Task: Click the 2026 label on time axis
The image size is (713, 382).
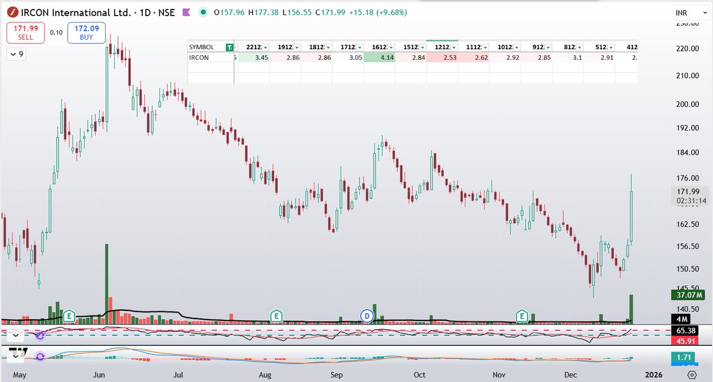Action: [654, 375]
